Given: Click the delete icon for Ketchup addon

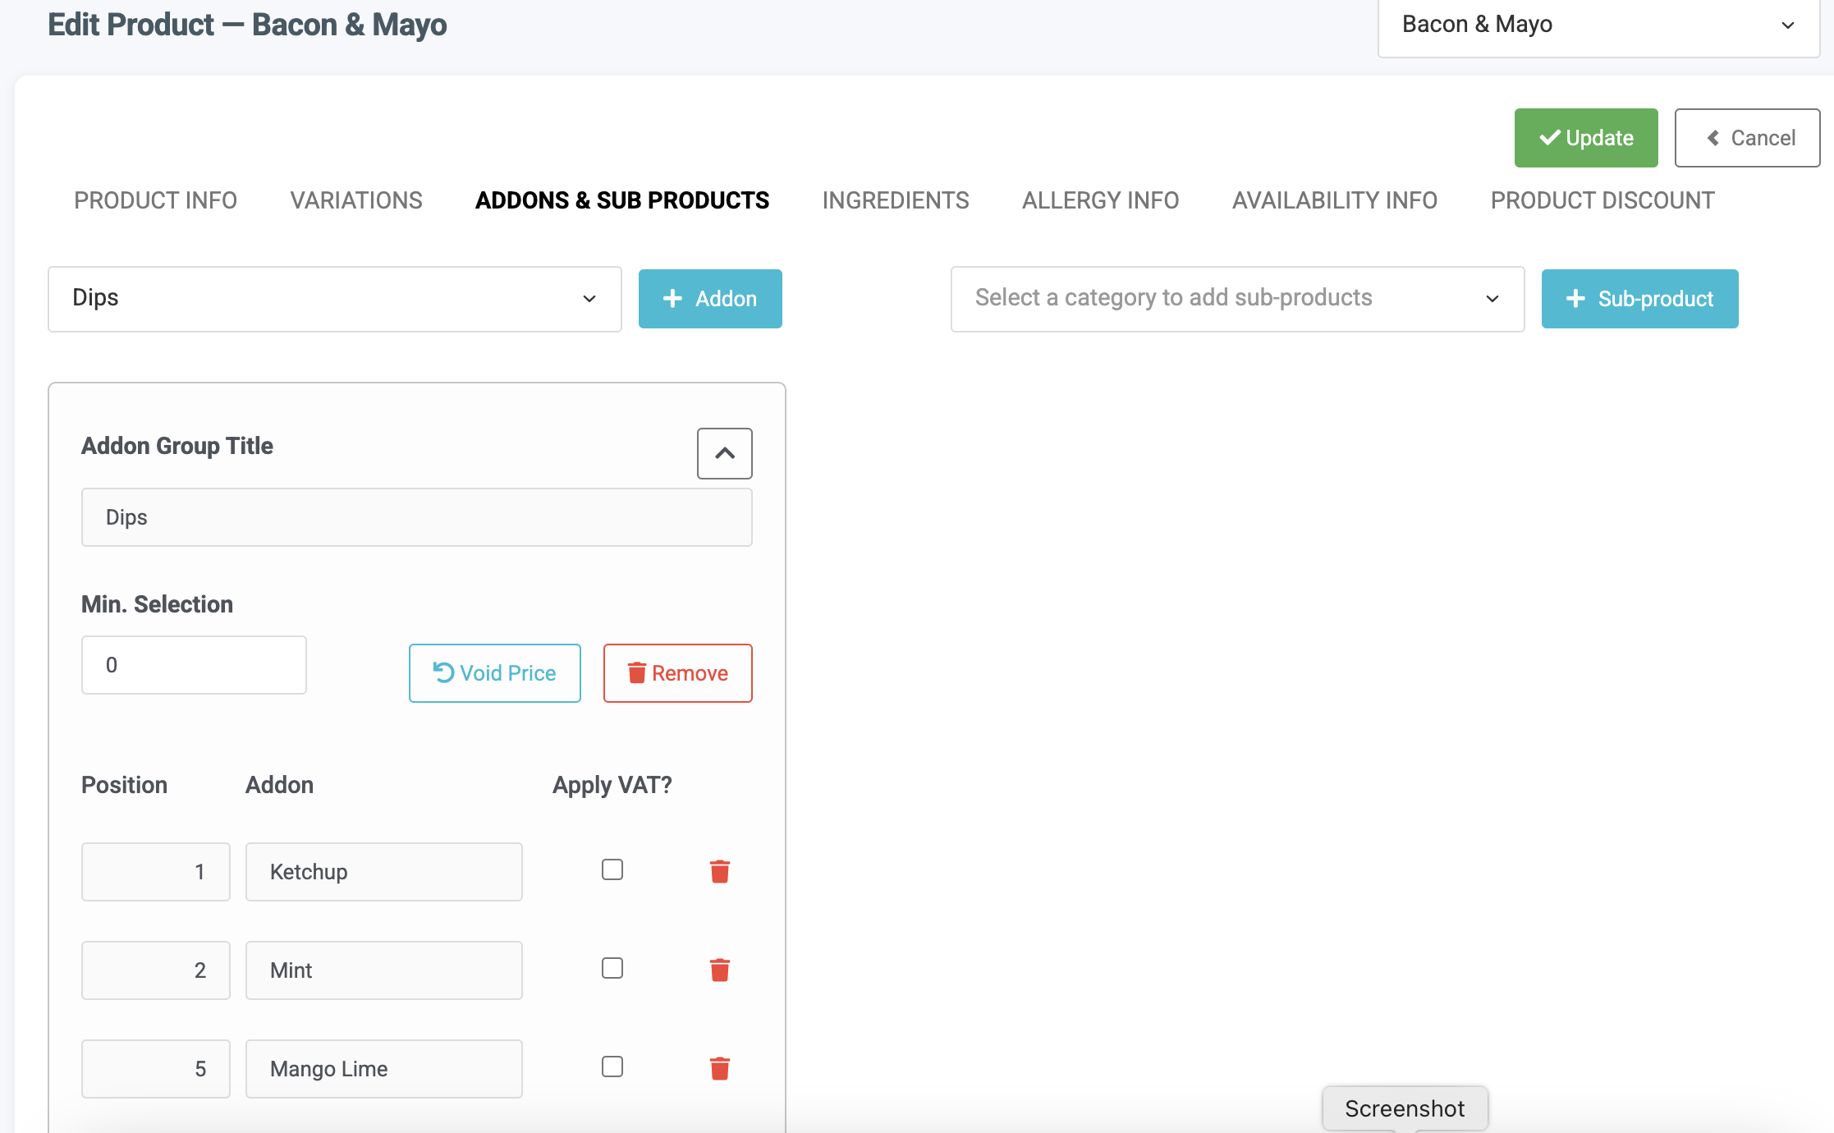Looking at the screenshot, I should [719, 869].
